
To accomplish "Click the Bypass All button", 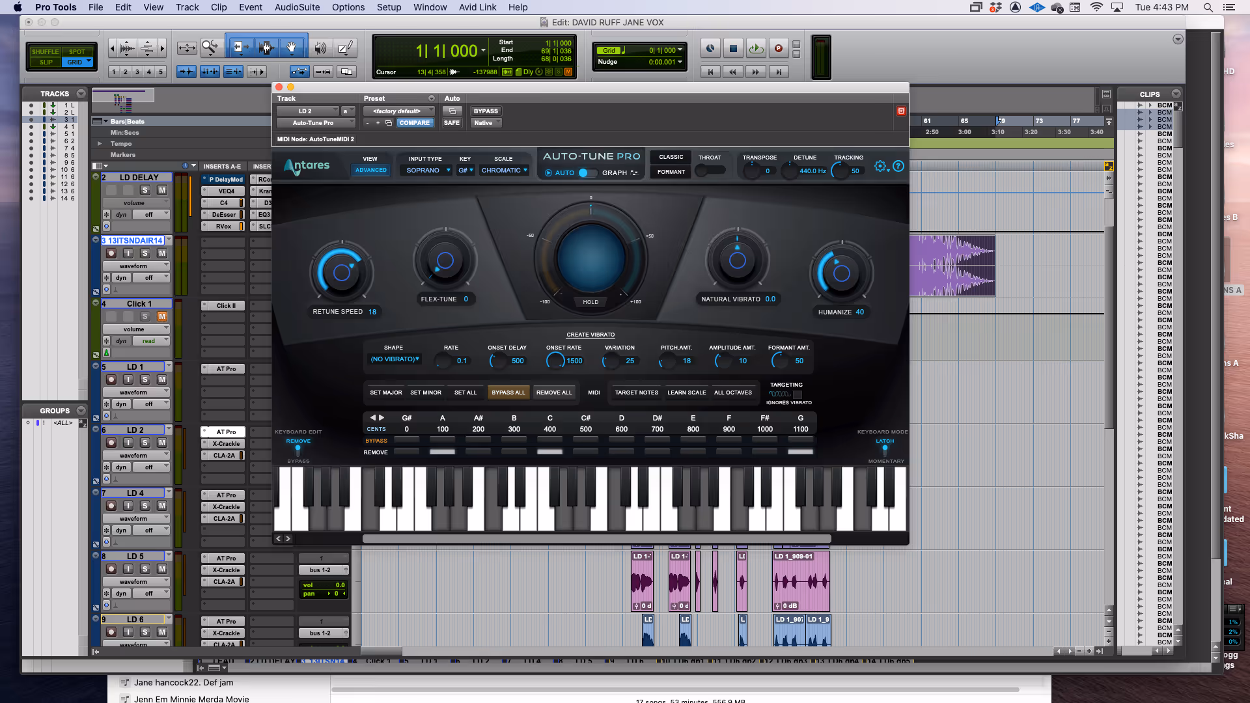I will click(x=508, y=393).
